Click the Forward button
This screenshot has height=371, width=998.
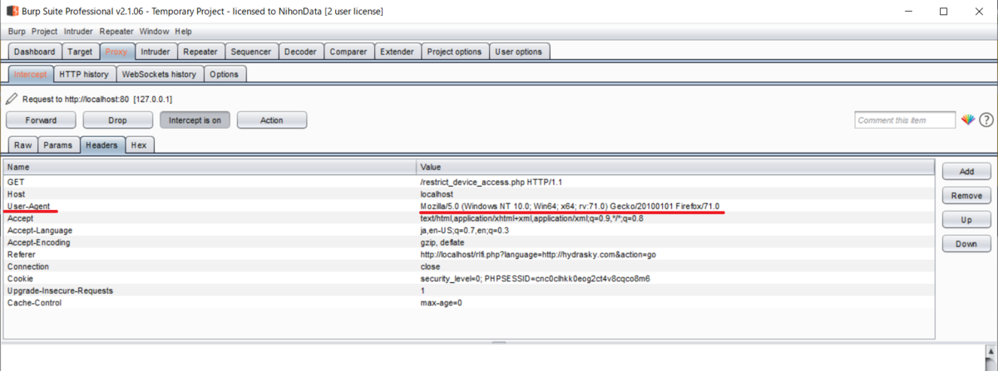41,120
